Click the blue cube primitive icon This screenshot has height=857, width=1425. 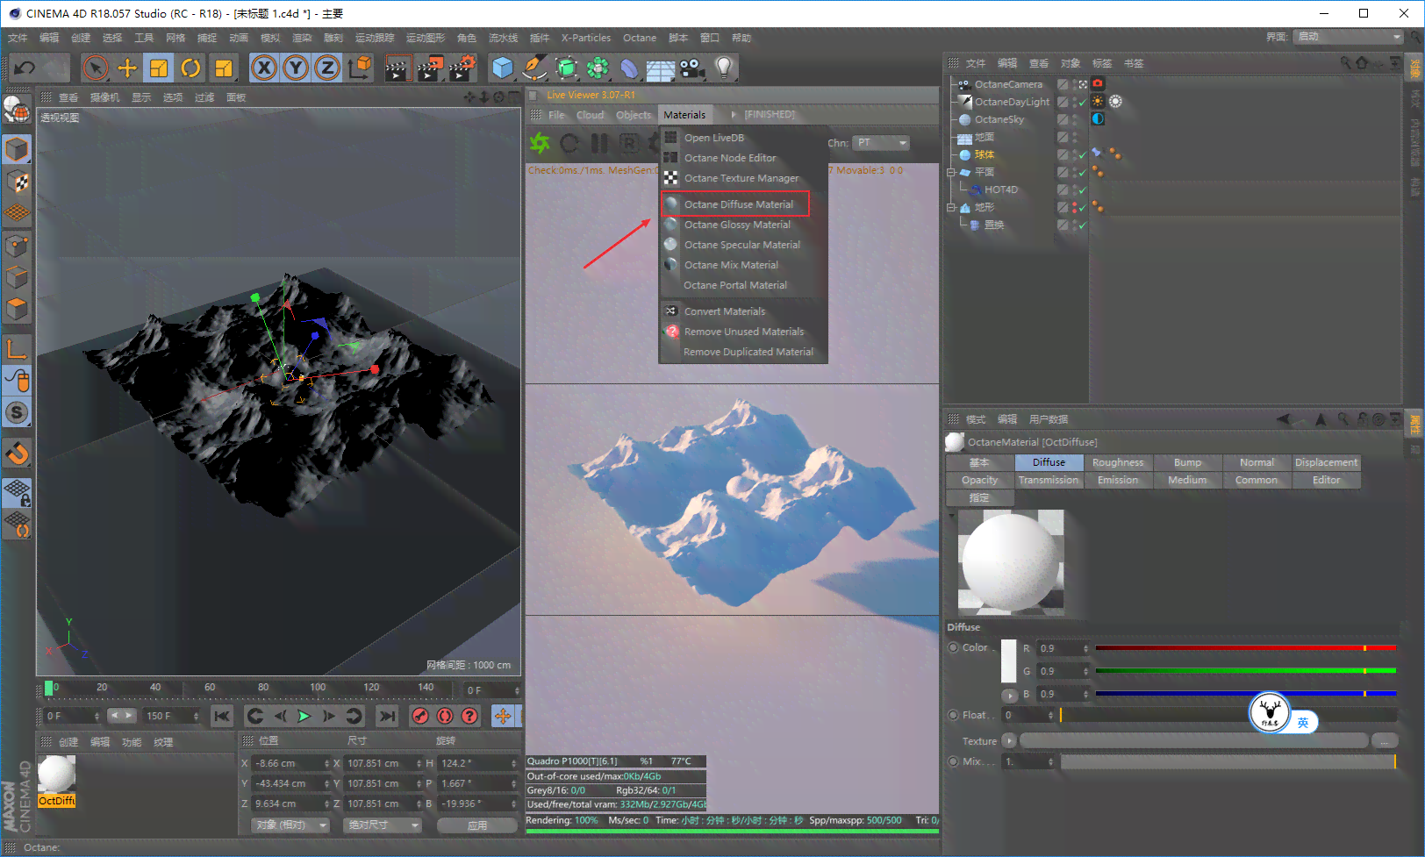[x=502, y=68]
